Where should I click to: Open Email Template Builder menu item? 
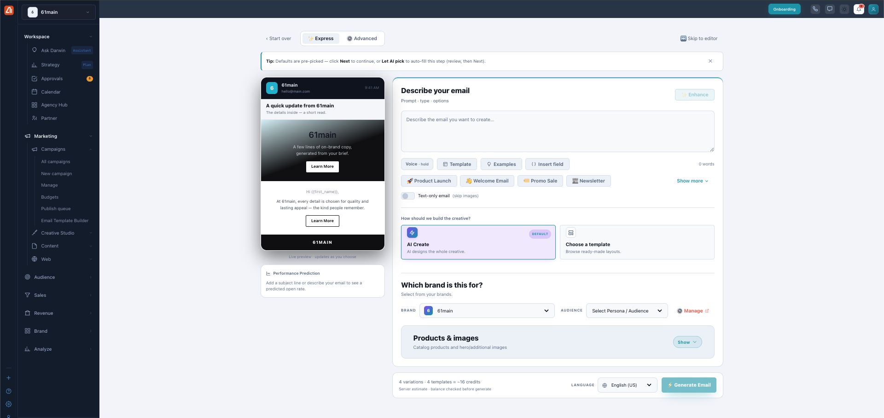tap(65, 221)
